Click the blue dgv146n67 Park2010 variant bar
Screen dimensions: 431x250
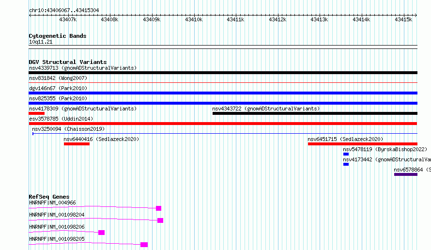tap(223, 93)
